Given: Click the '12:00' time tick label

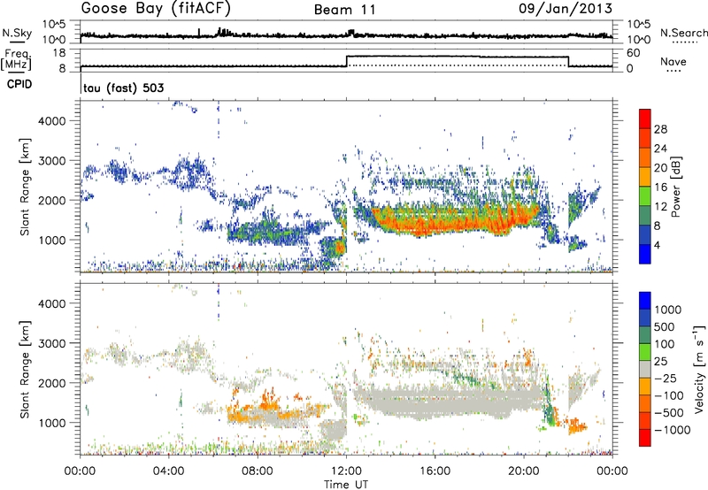Looking at the screenshot, I should (x=346, y=471).
